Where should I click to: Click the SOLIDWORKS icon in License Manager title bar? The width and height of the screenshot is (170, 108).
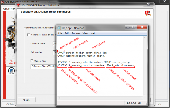2,2
